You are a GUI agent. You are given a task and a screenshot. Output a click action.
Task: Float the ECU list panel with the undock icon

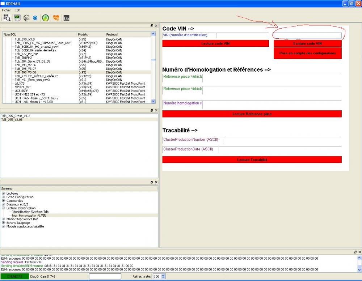152,26
